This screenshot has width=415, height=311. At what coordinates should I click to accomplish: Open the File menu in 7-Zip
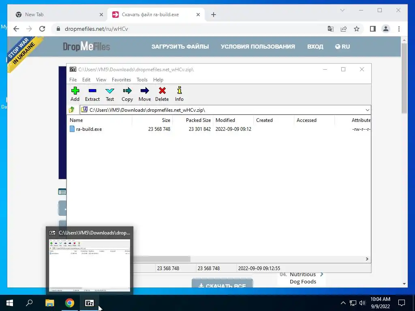click(73, 80)
